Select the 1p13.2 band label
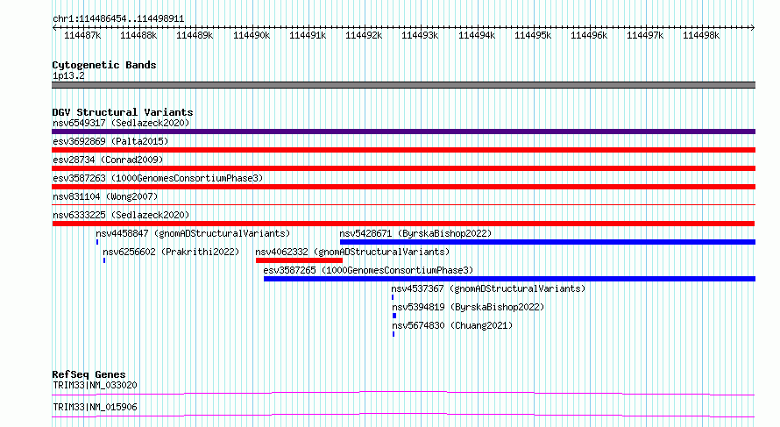 (x=68, y=75)
